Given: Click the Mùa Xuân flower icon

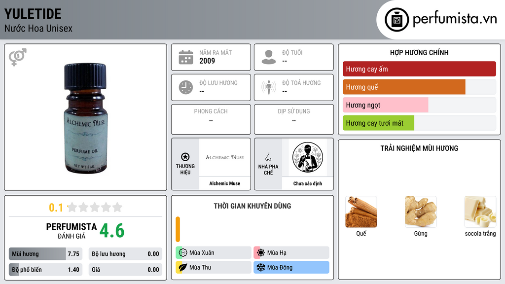Looking at the screenshot, I should pos(183,253).
